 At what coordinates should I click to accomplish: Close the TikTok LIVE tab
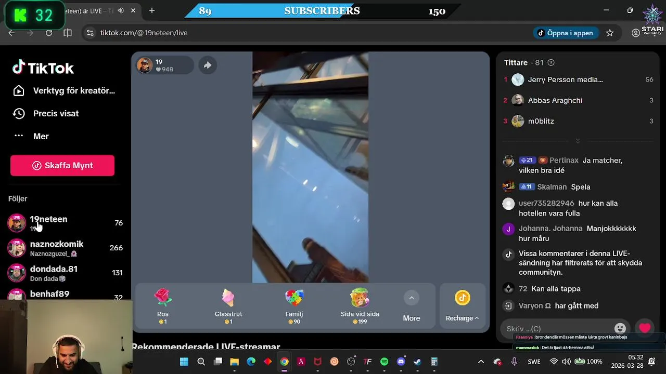click(134, 10)
